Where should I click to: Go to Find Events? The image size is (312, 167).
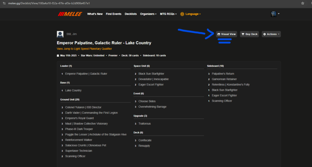tap(113, 14)
